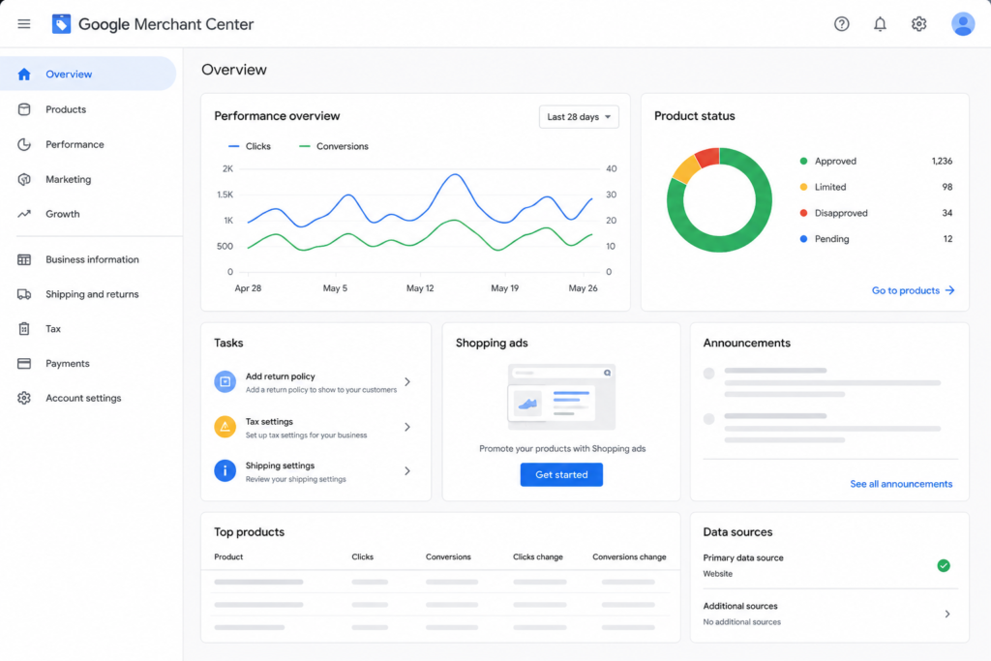Click the Tax settings warning icon
Image resolution: width=991 pixels, height=661 pixels.
(225, 427)
